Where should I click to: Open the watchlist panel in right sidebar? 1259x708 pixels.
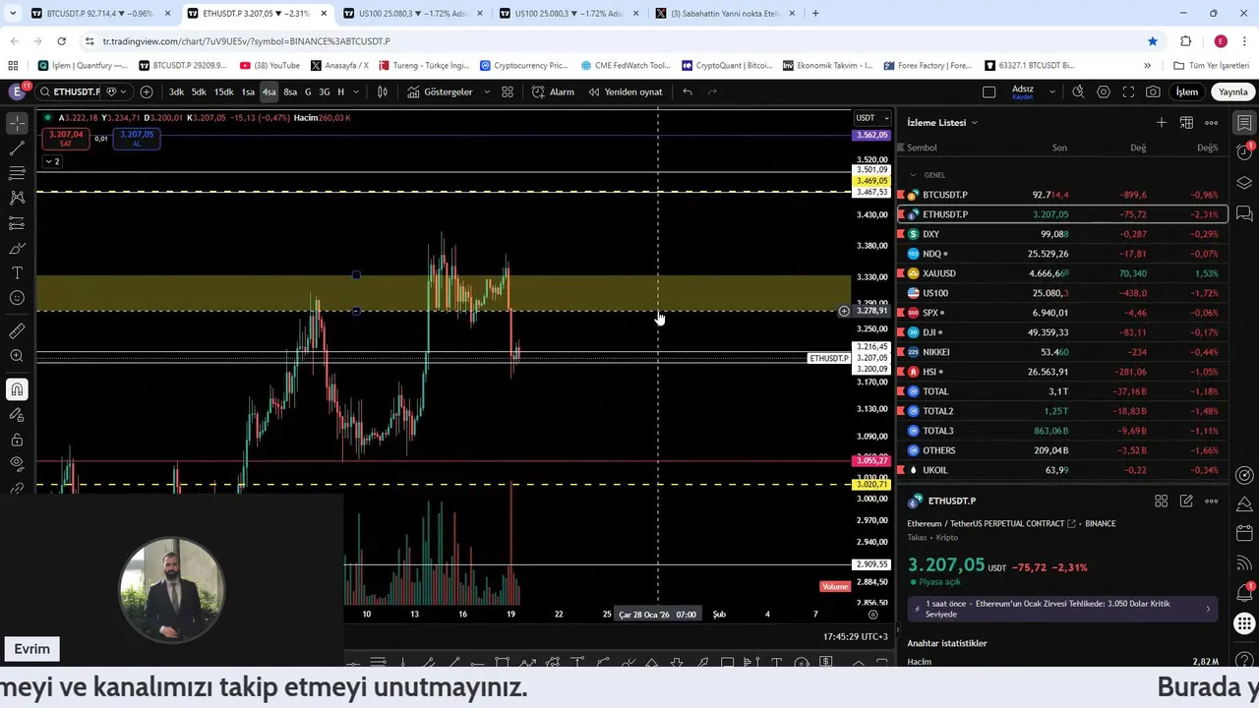click(x=1244, y=123)
